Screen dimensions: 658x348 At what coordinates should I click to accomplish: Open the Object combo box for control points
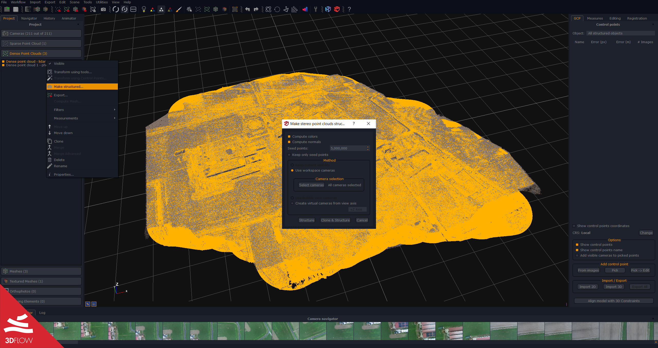[x=620, y=33]
